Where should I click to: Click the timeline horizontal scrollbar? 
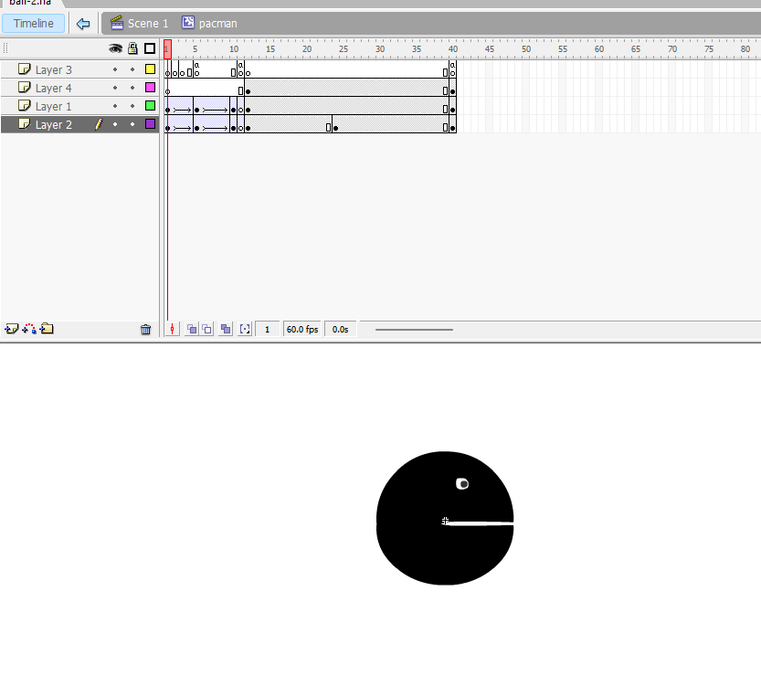(x=414, y=330)
